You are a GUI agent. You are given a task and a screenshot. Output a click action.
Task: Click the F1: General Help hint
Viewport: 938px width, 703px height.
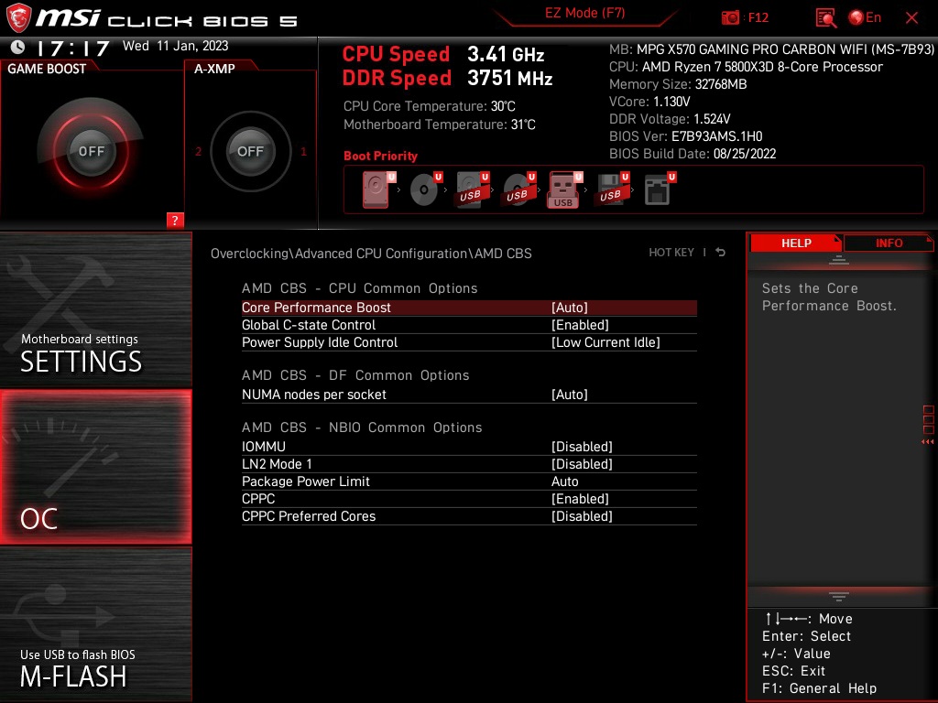point(819,688)
